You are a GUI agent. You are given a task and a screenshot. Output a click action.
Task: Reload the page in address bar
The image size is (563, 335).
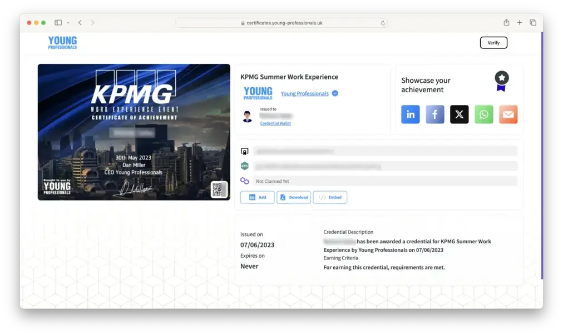pos(383,23)
